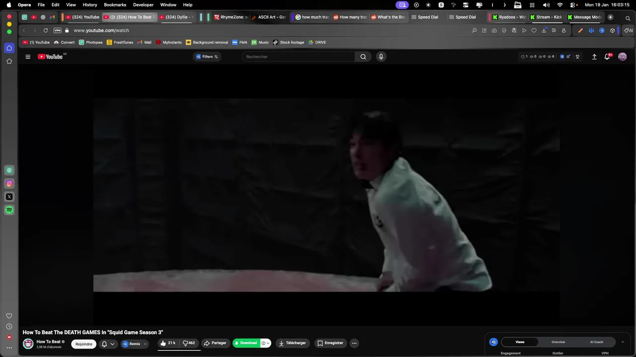636x357 pixels.
Task: Open the account avatar menu
Action: [622, 57]
